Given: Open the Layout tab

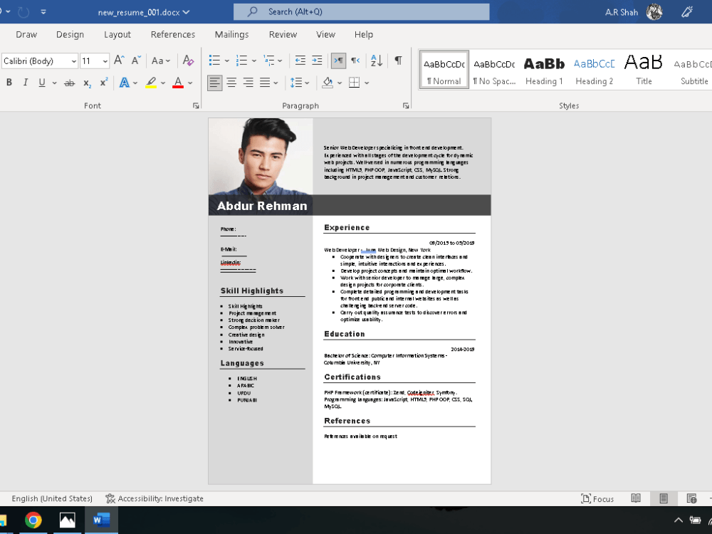Looking at the screenshot, I should click(x=117, y=34).
